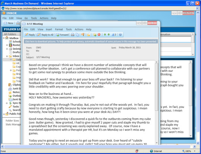Open zoom level dropdown in status bar

(195, 151)
